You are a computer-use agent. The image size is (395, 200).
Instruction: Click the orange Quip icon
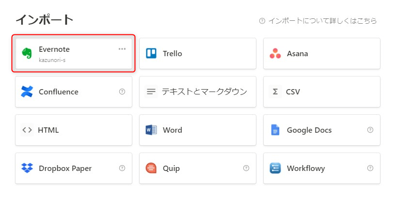(x=151, y=168)
